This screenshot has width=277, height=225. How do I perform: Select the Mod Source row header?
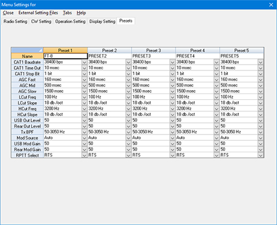pyautogui.click(x=27, y=138)
